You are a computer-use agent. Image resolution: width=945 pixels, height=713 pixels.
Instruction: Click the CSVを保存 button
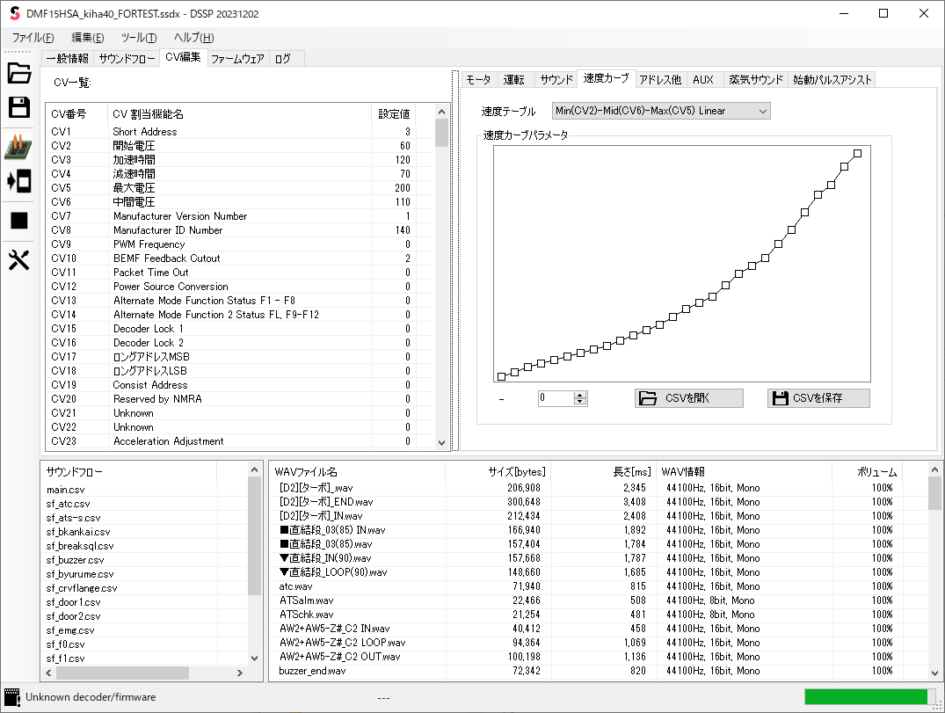tap(818, 398)
